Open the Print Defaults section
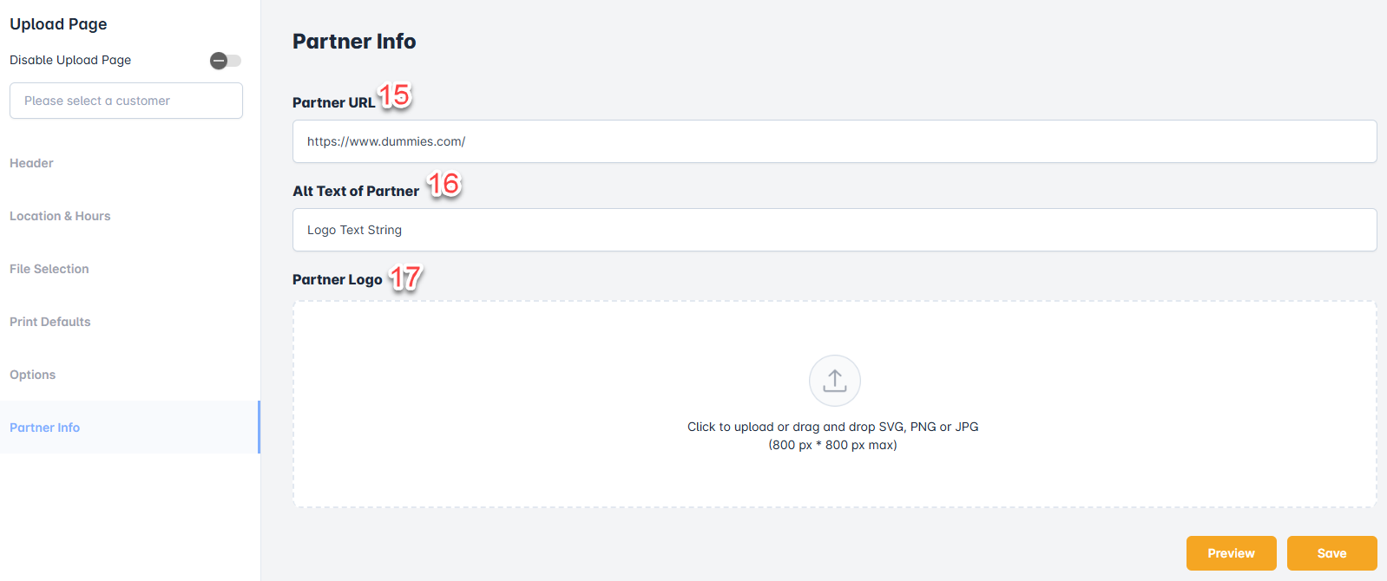Screen dimensions: 1387x581 click(50, 322)
